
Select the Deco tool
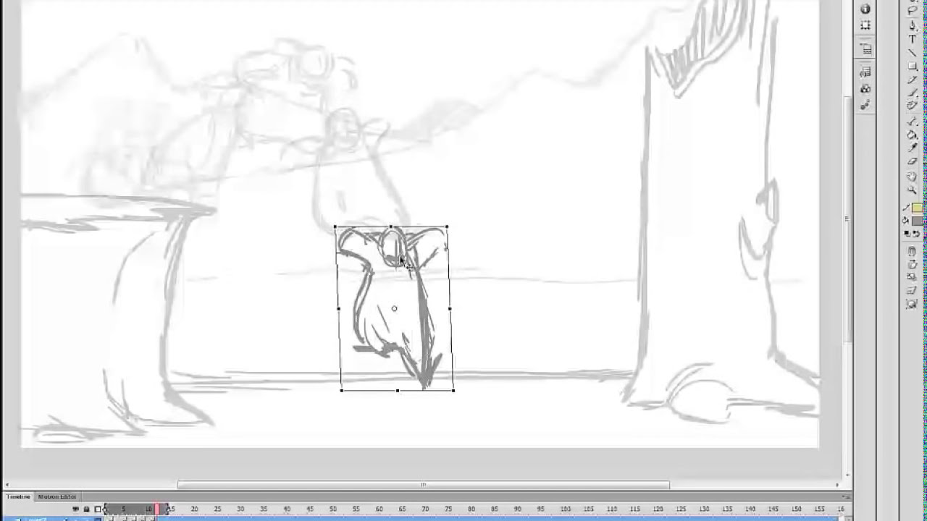point(912,106)
